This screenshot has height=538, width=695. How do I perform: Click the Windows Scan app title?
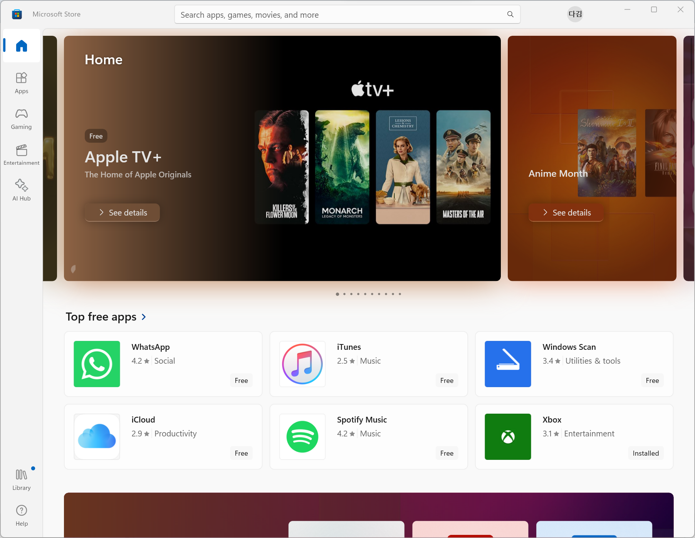[x=569, y=347]
